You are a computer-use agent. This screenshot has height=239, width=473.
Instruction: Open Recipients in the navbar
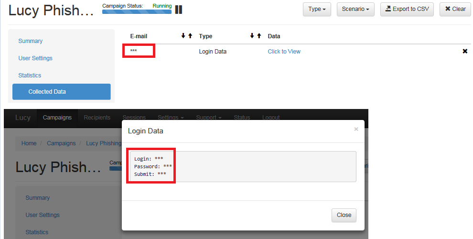(97, 118)
